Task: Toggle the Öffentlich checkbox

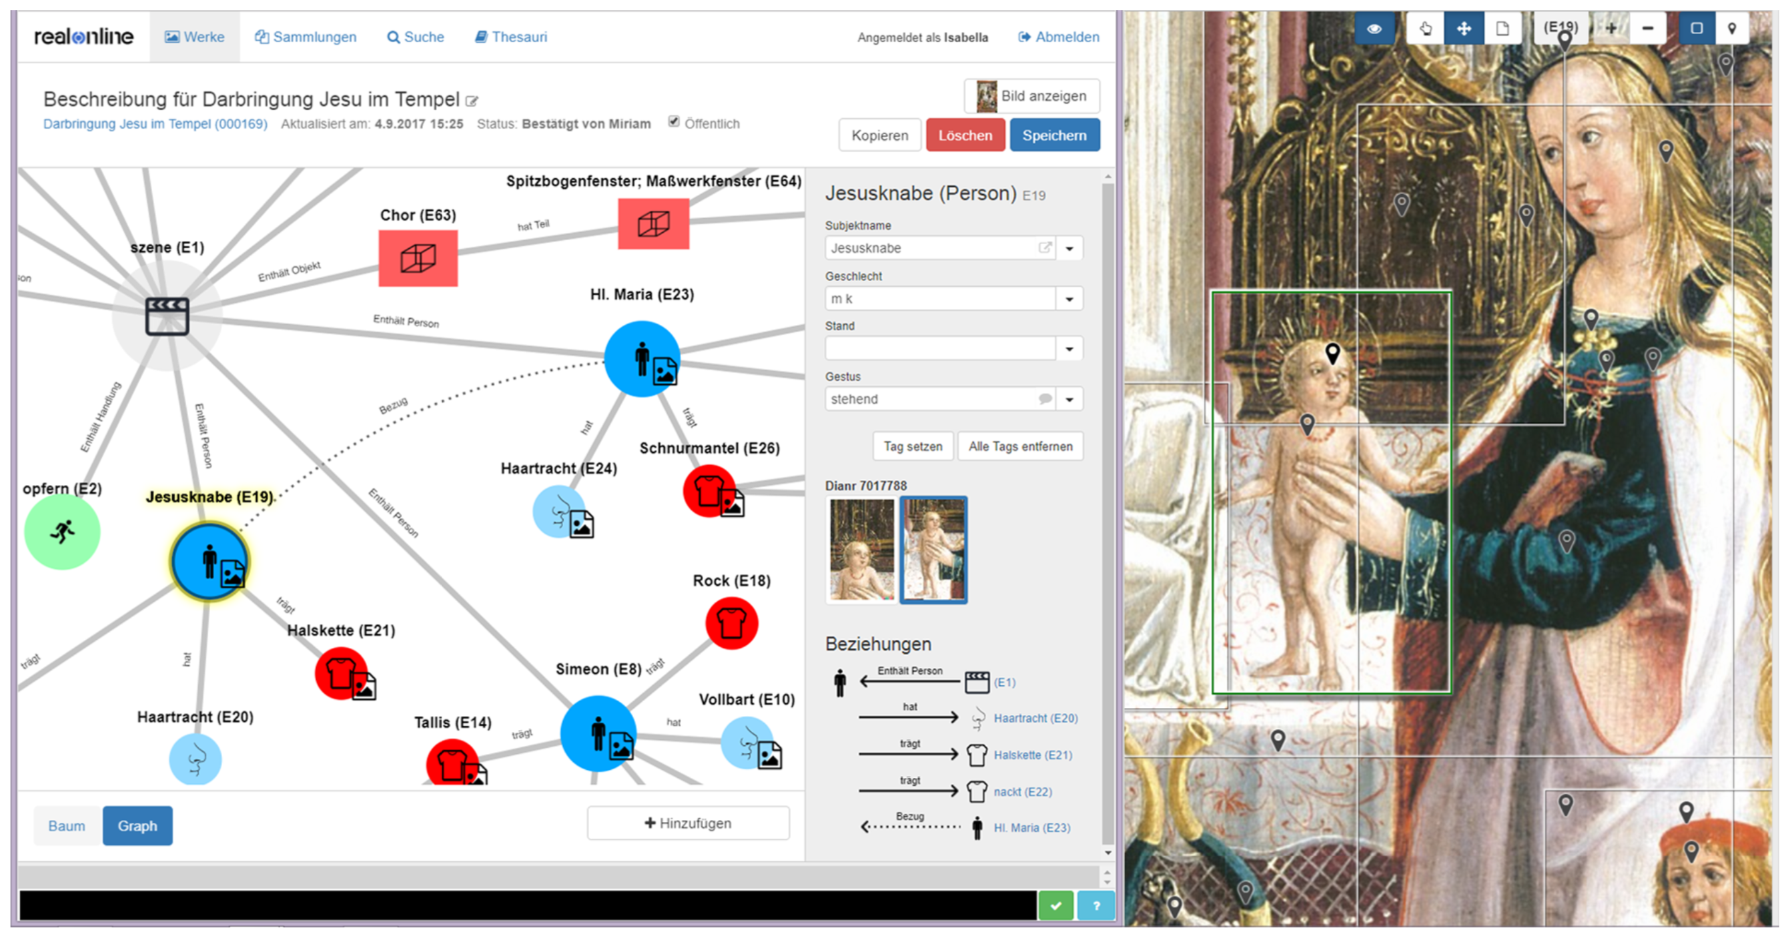Action: click(x=673, y=122)
